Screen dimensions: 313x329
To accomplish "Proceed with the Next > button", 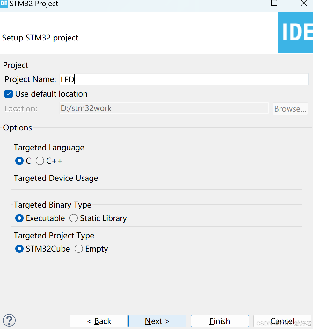I will click(157, 321).
